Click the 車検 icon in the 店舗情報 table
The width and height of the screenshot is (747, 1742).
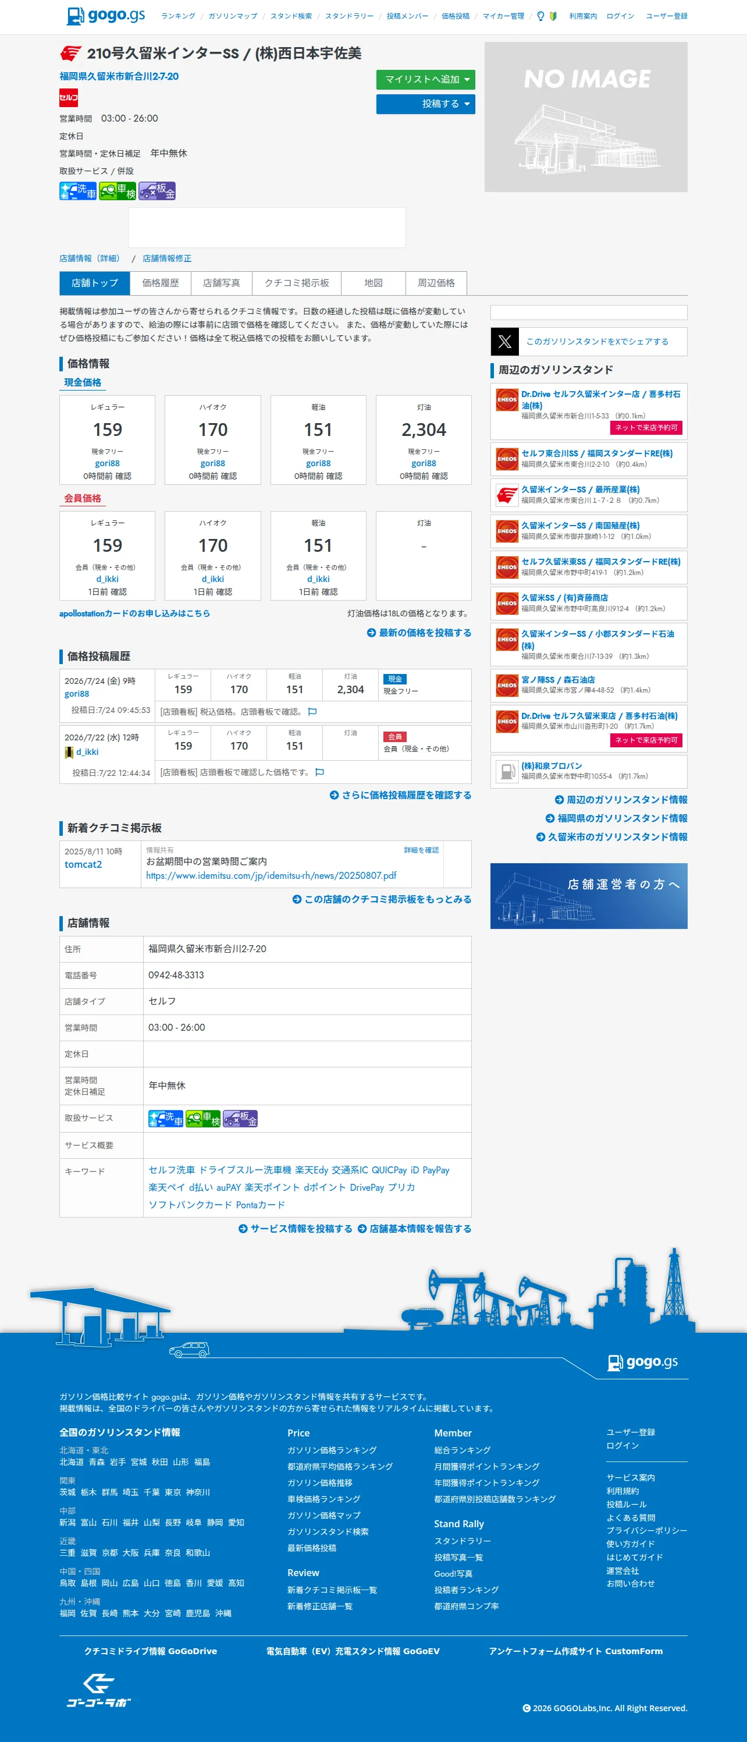click(x=204, y=1119)
